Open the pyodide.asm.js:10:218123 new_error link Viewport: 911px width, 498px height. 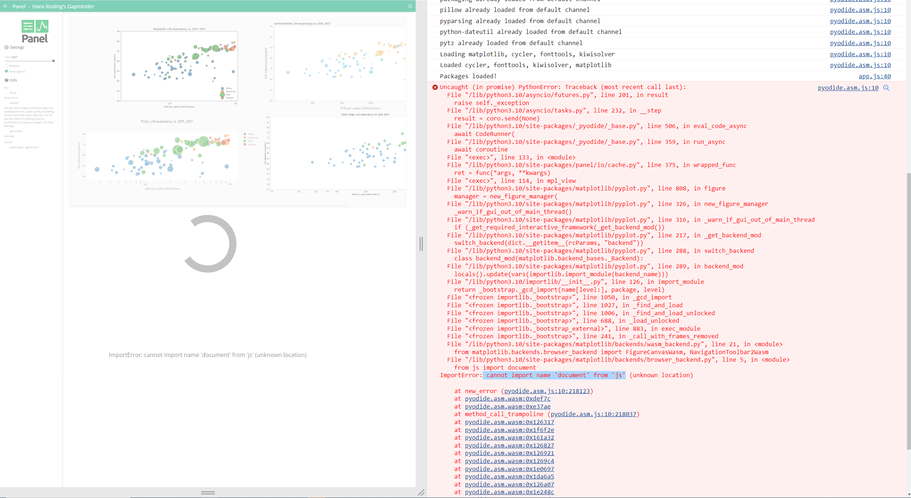(547, 391)
